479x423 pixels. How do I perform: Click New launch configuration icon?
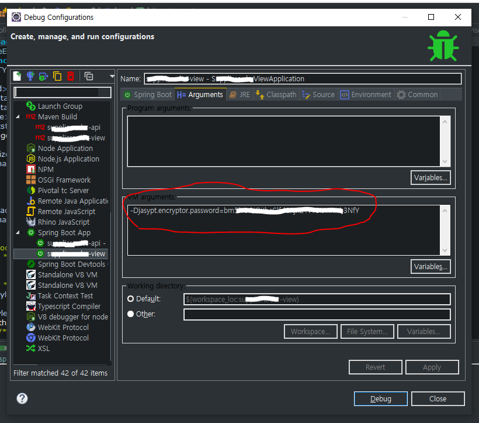point(18,76)
